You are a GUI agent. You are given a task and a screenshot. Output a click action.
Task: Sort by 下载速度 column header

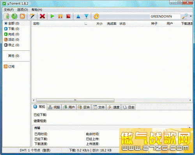tap(187, 24)
